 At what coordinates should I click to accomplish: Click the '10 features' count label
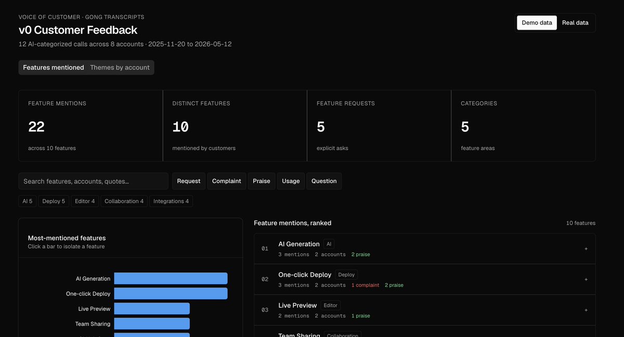tap(581, 223)
